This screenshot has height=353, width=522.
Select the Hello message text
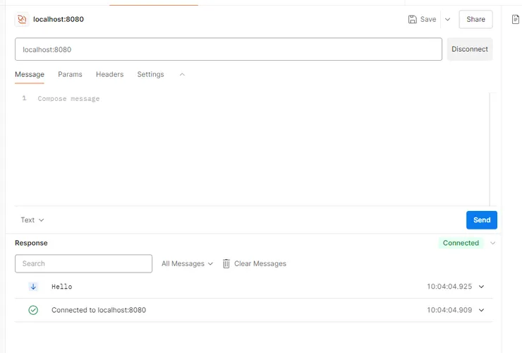pyautogui.click(x=62, y=287)
